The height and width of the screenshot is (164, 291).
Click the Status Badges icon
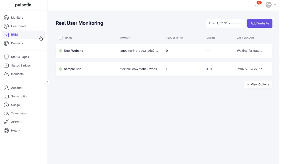6,66
